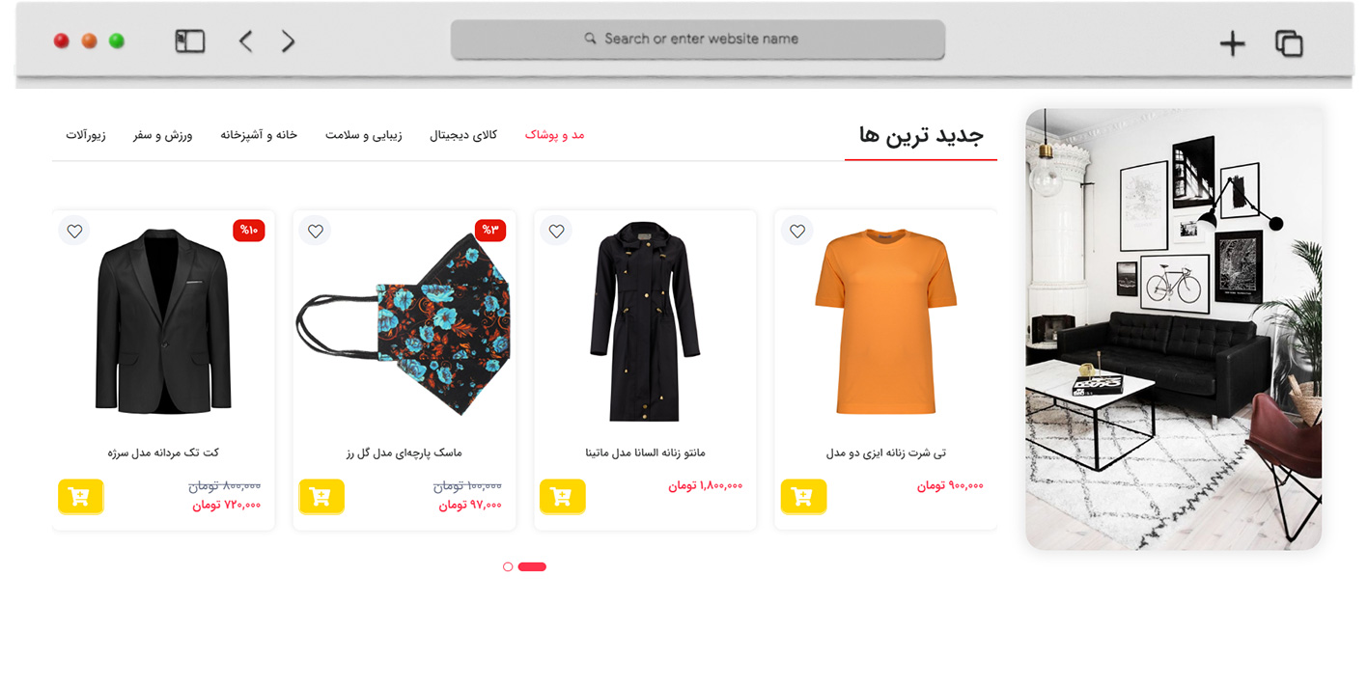1368x686 pixels.
Task: Favorite the orange t-shirt with heart
Action: 796,231
